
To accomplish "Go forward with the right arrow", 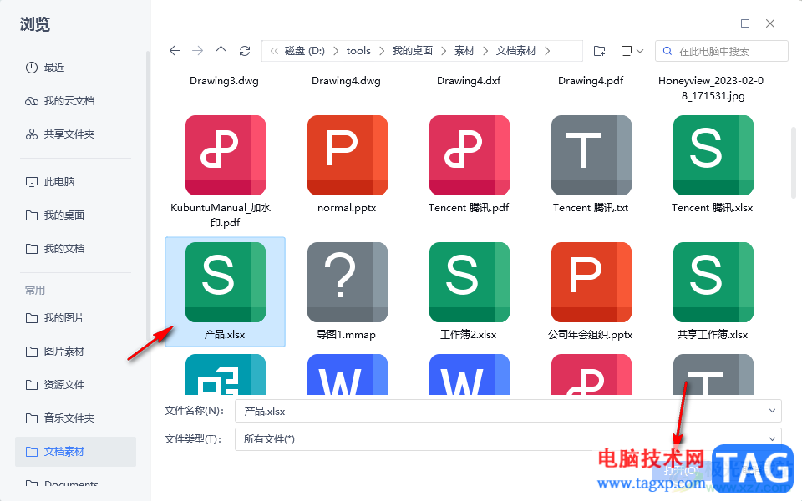I will pyautogui.click(x=197, y=51).
